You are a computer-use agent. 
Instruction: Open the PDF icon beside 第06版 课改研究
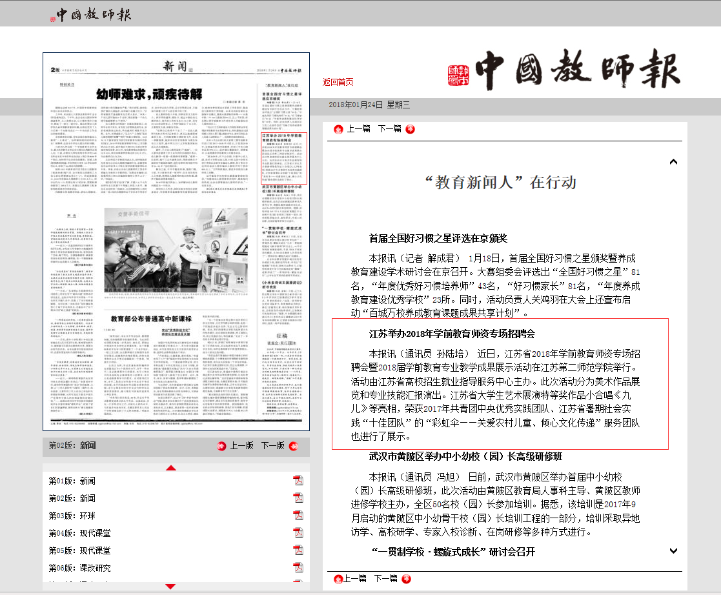(298, 568)
